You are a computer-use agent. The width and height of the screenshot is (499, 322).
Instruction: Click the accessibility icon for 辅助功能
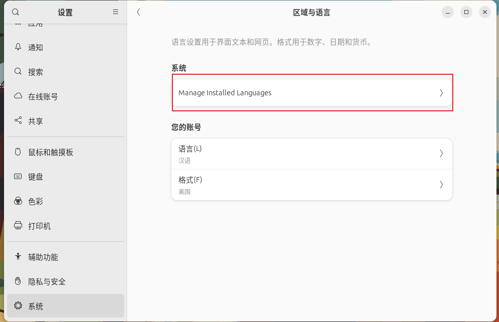point(18,257)
